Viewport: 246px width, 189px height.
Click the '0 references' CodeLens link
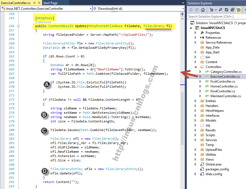click(43, 22)
